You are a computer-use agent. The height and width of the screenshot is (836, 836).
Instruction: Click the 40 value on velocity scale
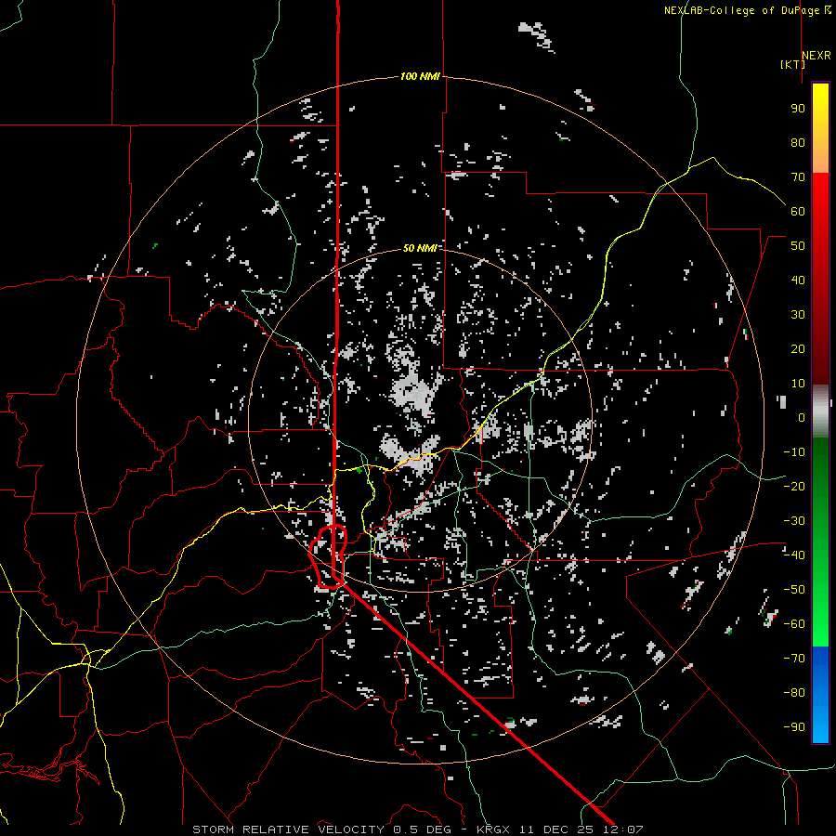tap(798, 280)
